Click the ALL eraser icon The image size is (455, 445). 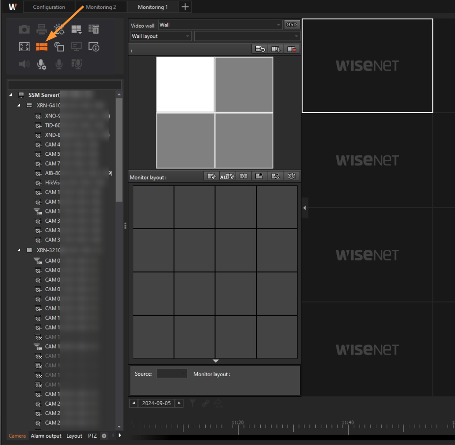(227, 176)
